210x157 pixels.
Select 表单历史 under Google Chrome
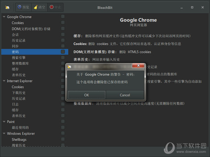point(19,75)
